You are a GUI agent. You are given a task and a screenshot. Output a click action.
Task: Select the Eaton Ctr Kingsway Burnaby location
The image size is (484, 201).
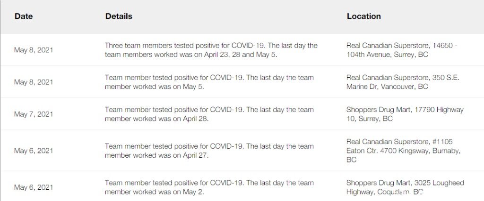[404, 151]
